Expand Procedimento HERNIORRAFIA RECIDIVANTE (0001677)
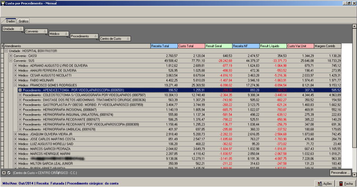 point(20,119)
